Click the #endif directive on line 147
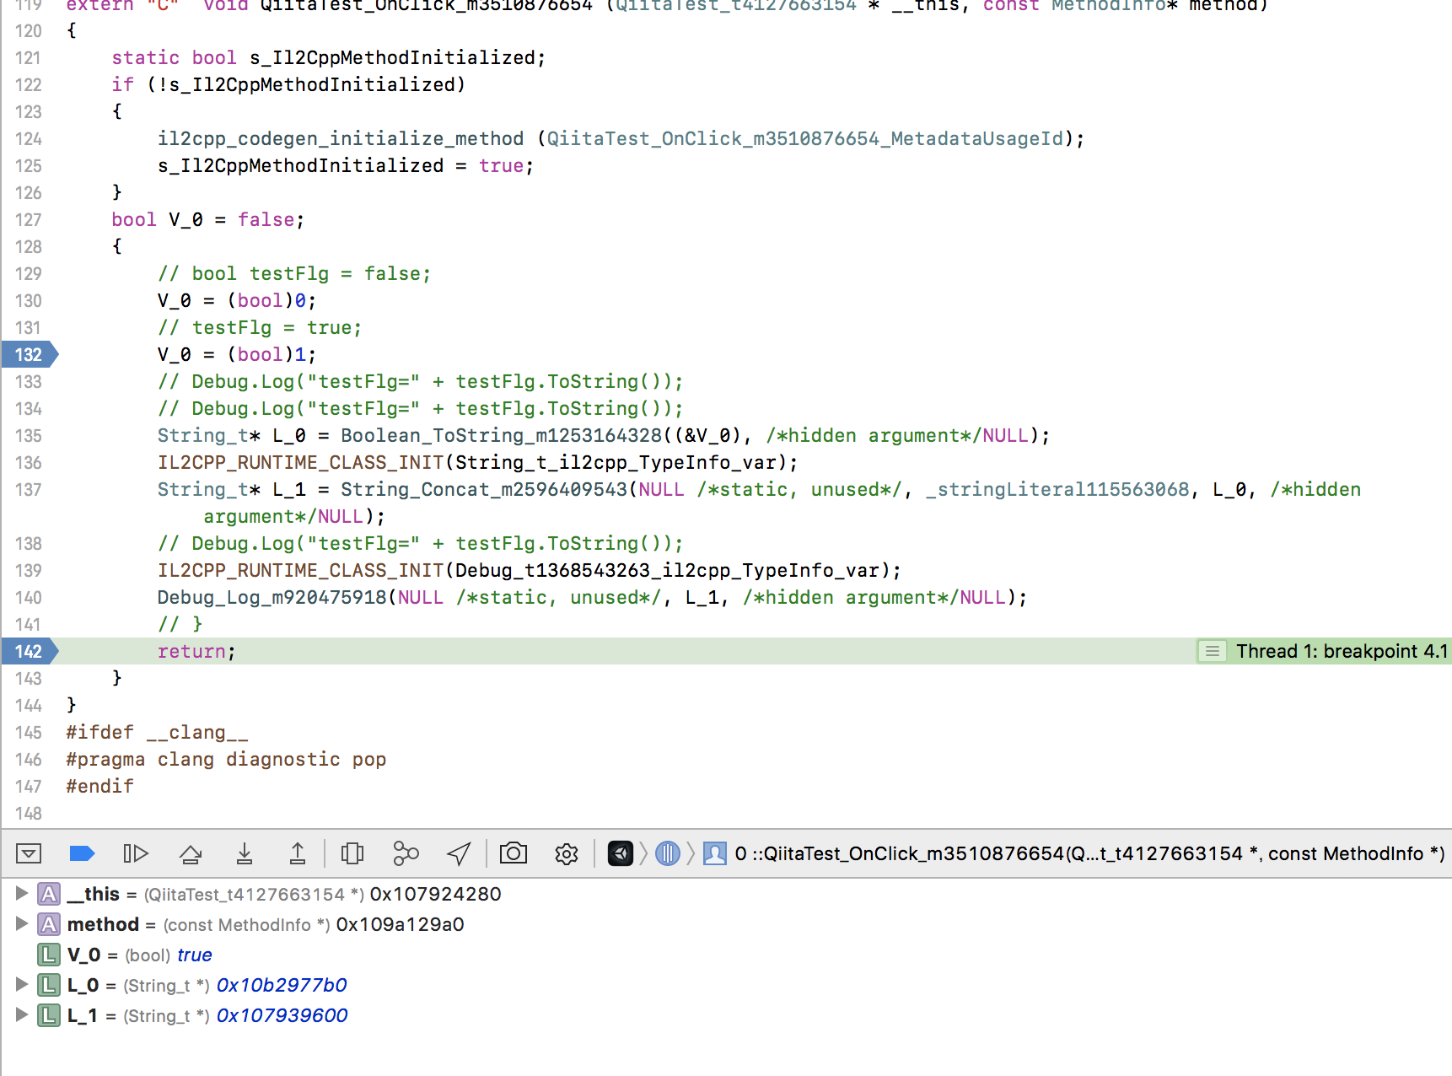This screenshot has height=1076, width=1452. pos(99,786)
